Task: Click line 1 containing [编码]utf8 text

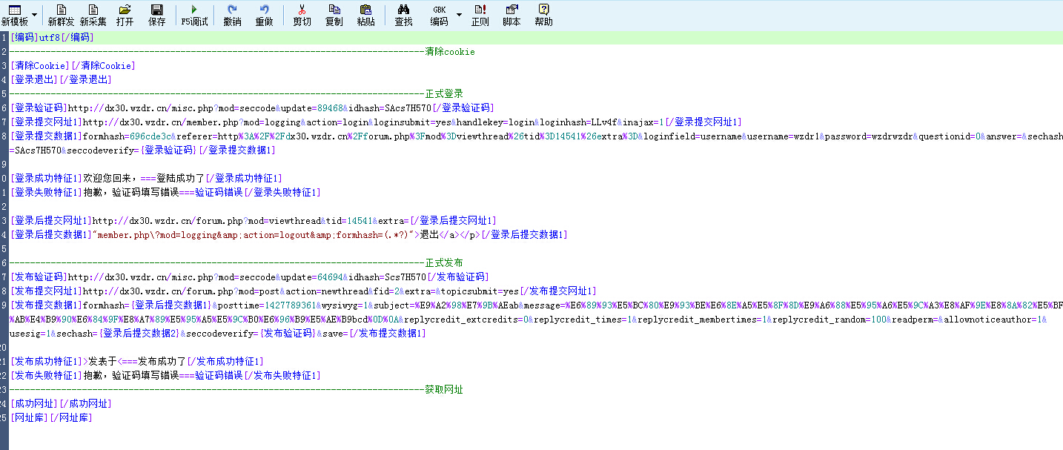Action: (52, 37)
